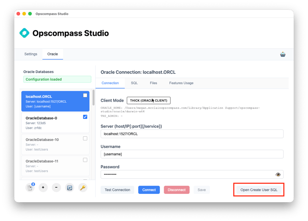Click the key credentials icon
Screen dimensions: 308x221
click(83, 188)
